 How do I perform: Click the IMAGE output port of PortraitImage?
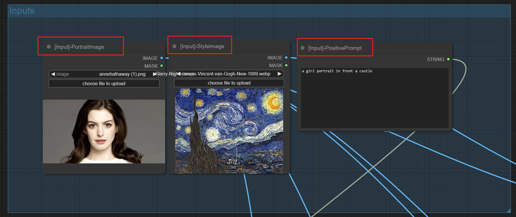point(162,58)
